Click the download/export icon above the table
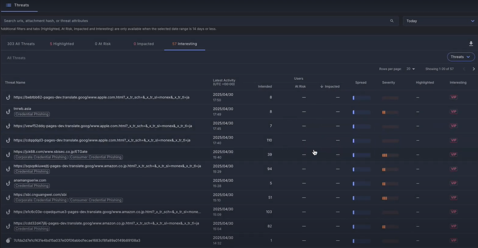Viewport: 478px width, 248px height. tap(470, 44)
